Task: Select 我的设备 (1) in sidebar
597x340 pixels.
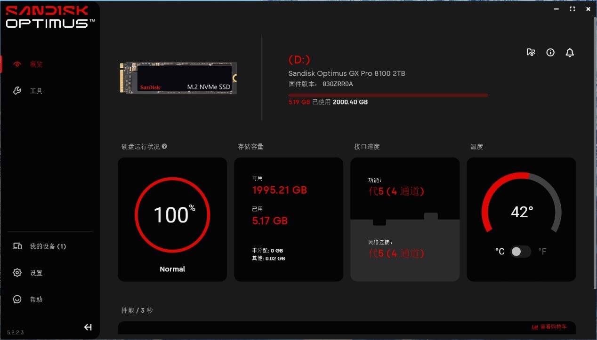Action: (x=48, y=246)
